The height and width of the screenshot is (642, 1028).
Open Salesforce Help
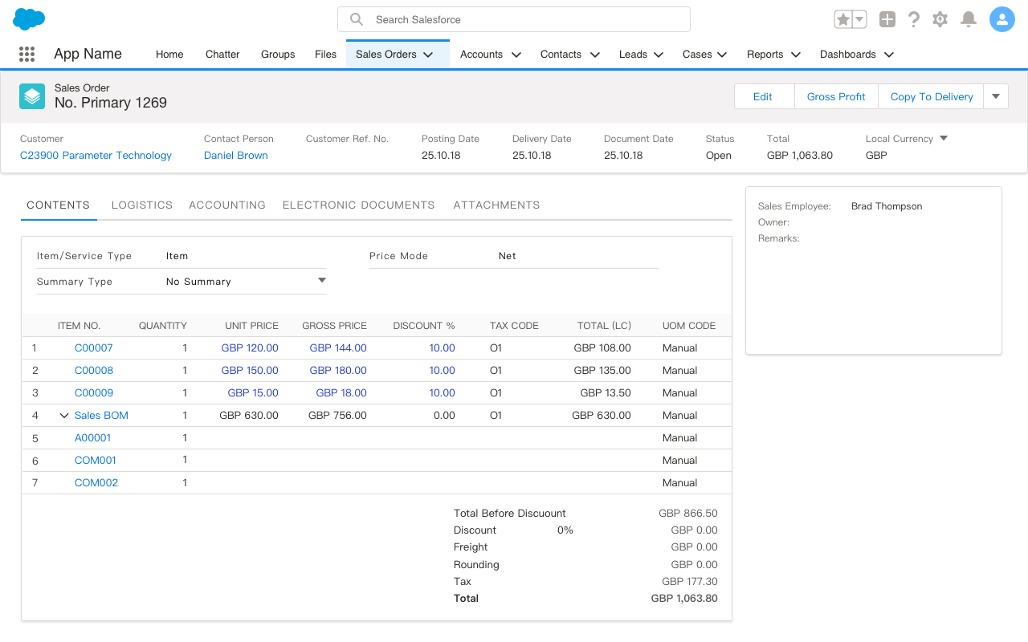click(913, 18)
